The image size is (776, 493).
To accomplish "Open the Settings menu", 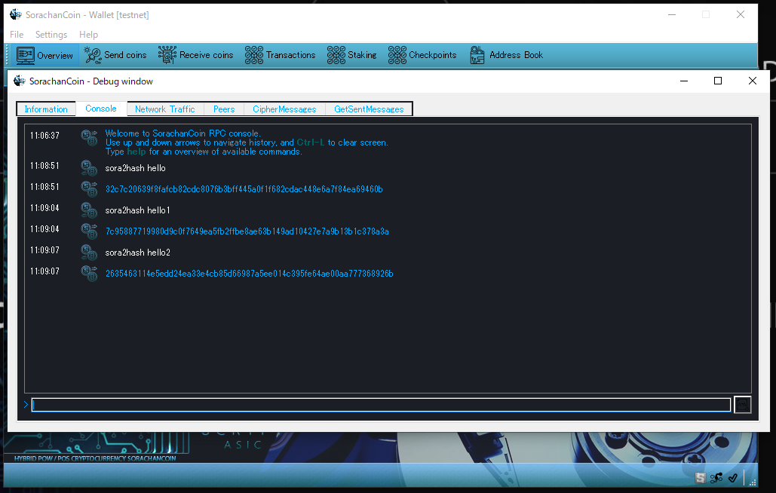I will [x=51, y=35].
